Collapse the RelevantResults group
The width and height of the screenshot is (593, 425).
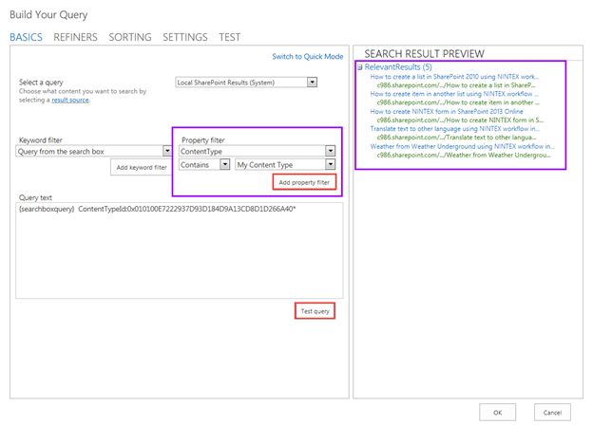[x=360, y=67]
